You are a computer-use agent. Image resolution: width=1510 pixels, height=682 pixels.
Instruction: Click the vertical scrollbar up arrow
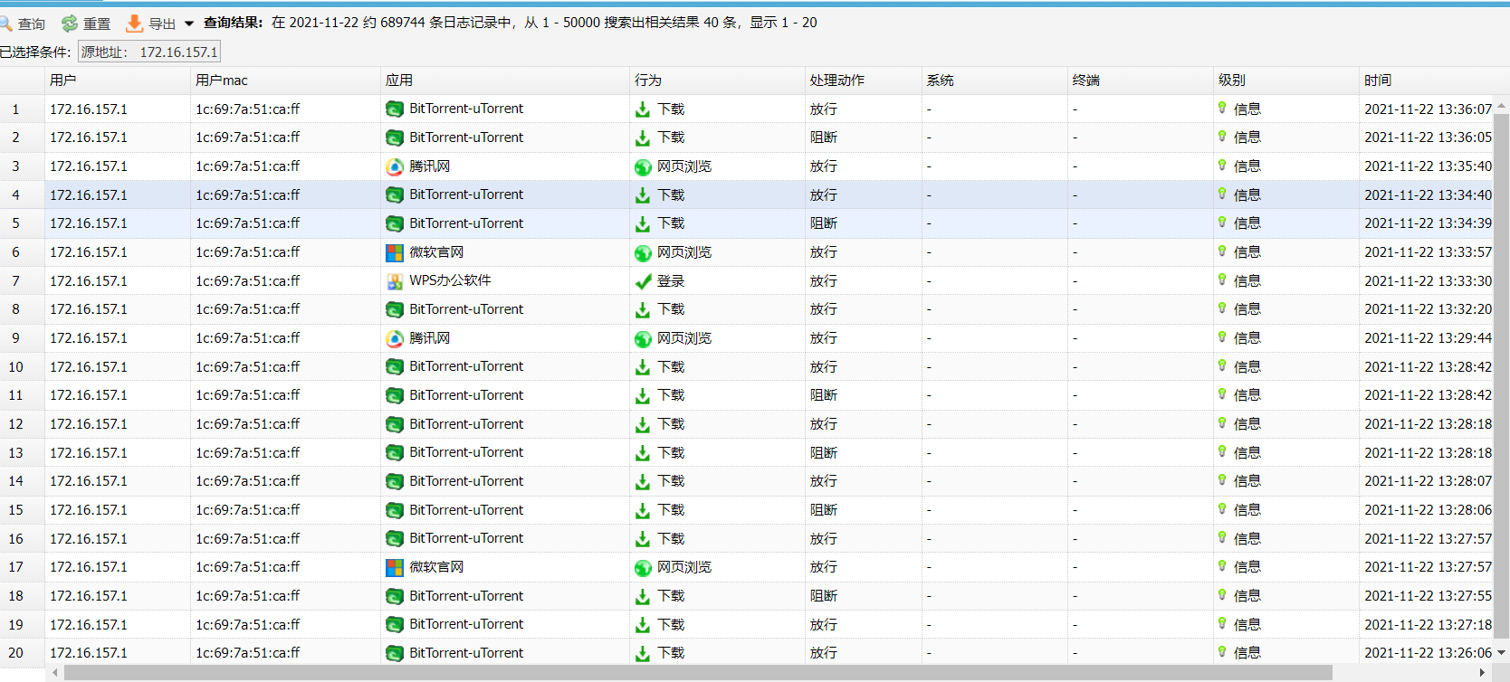[x=1502, y=106]
